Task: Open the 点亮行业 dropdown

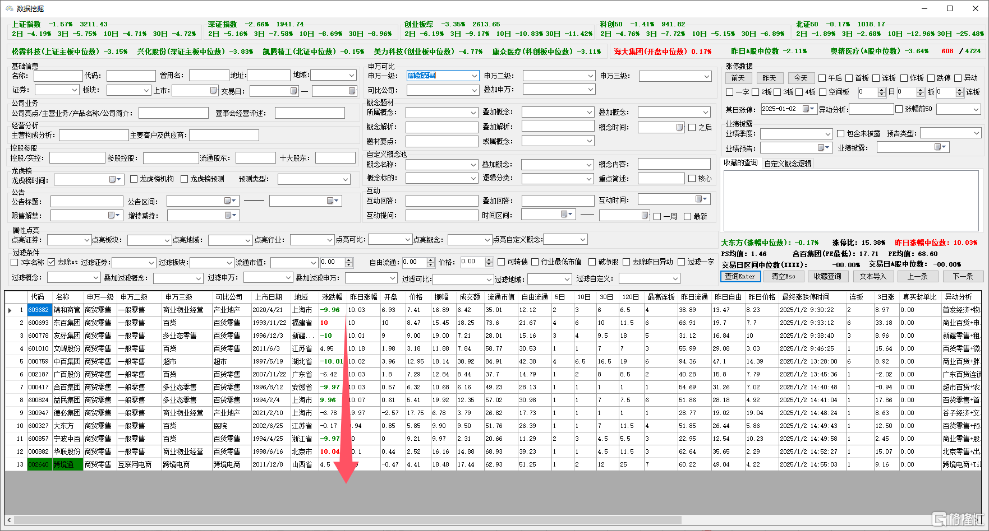Action: point(330,240)
